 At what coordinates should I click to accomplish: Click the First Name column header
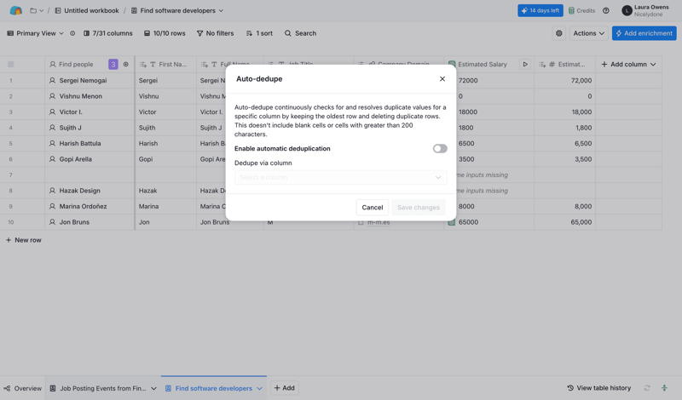pos(165,65)
